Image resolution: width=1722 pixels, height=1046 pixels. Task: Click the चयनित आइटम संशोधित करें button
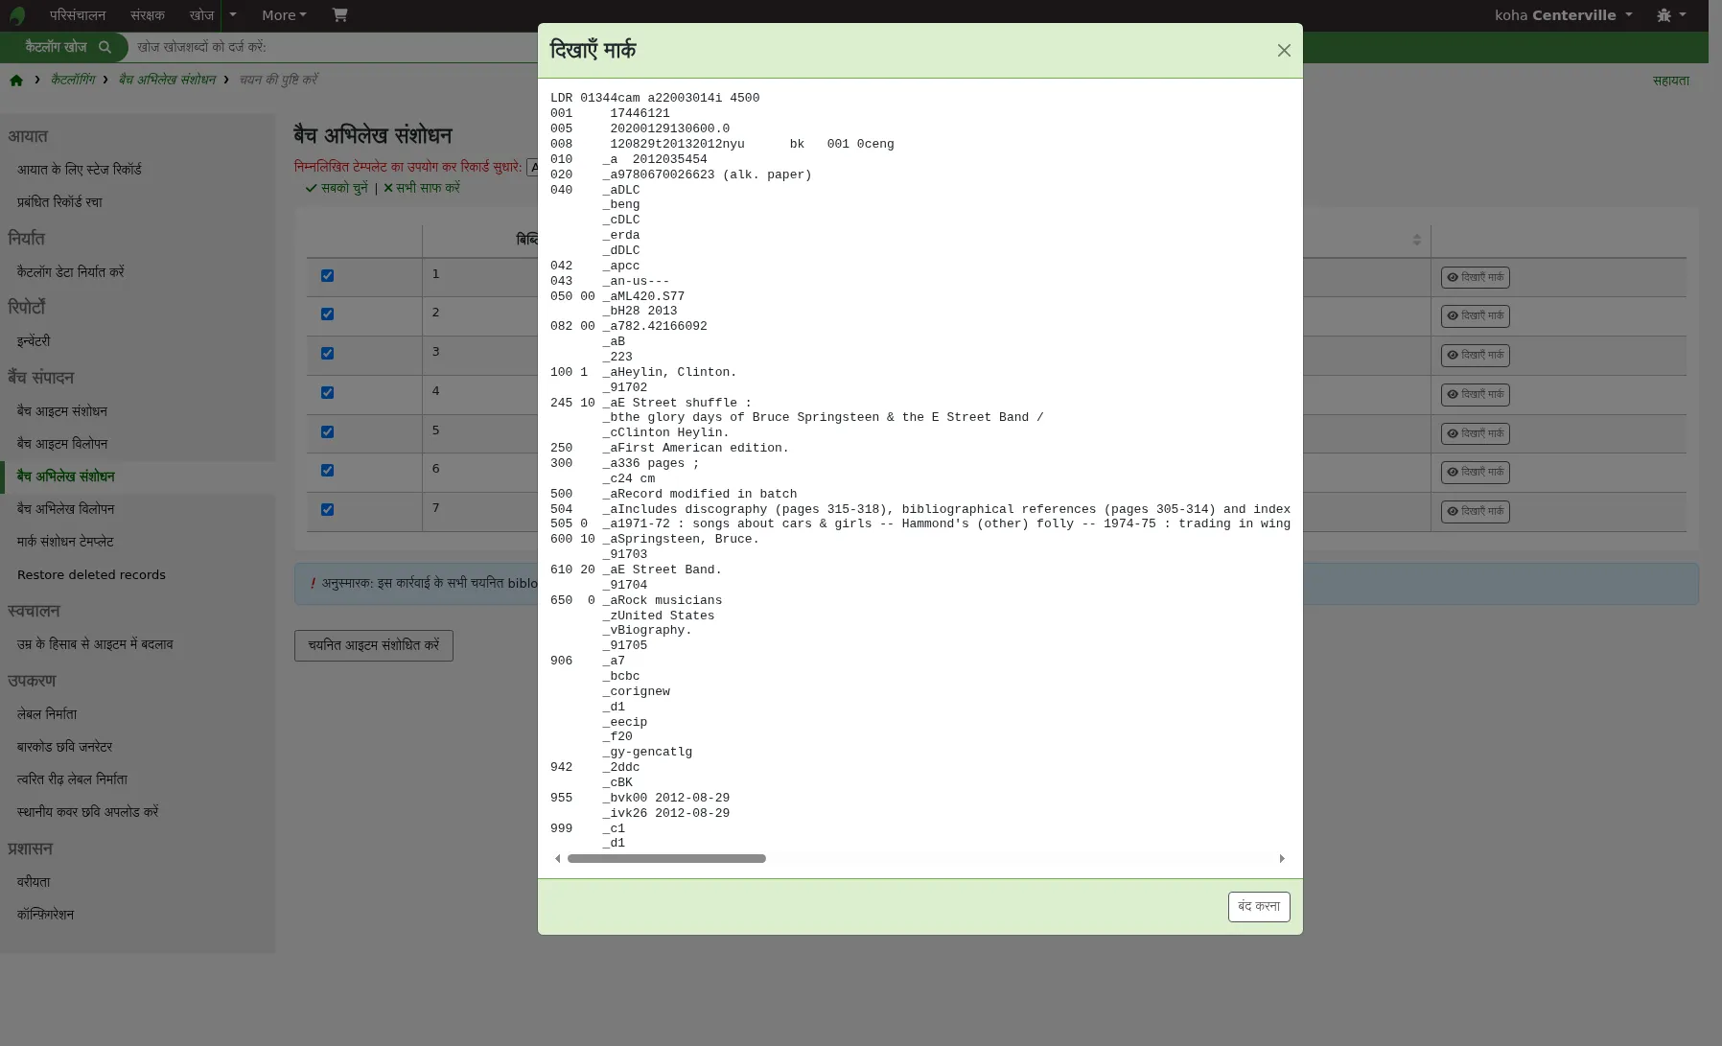pos(374,646)
